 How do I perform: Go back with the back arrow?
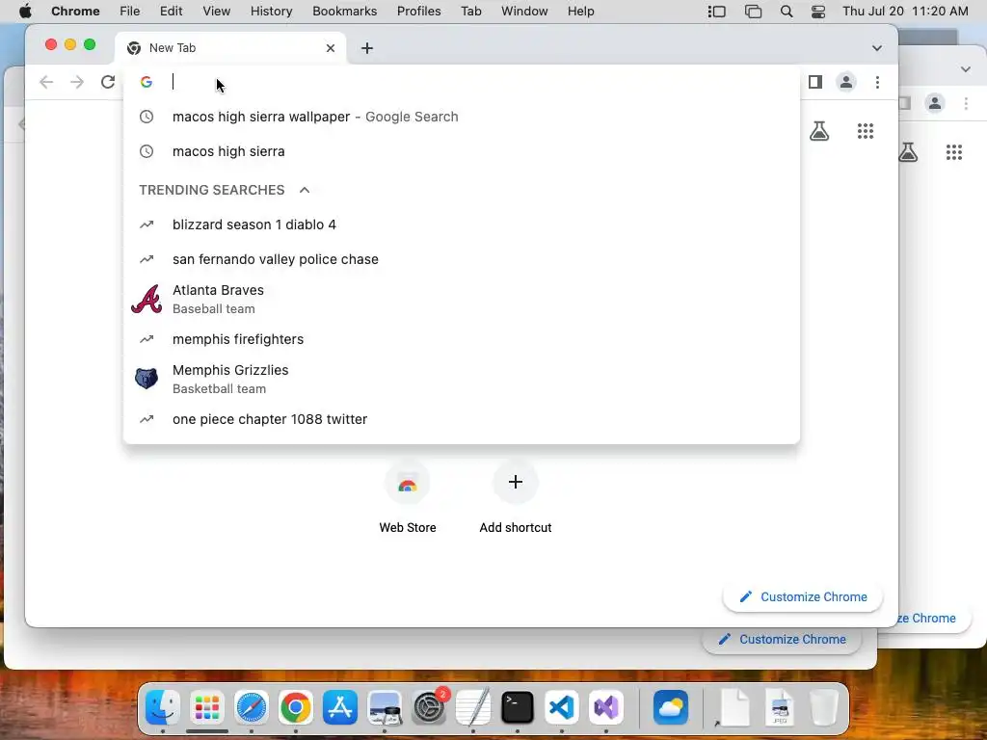coord(46,82)
